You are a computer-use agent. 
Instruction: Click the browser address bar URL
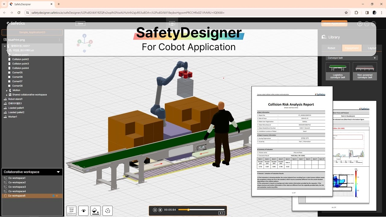[128, 13]
